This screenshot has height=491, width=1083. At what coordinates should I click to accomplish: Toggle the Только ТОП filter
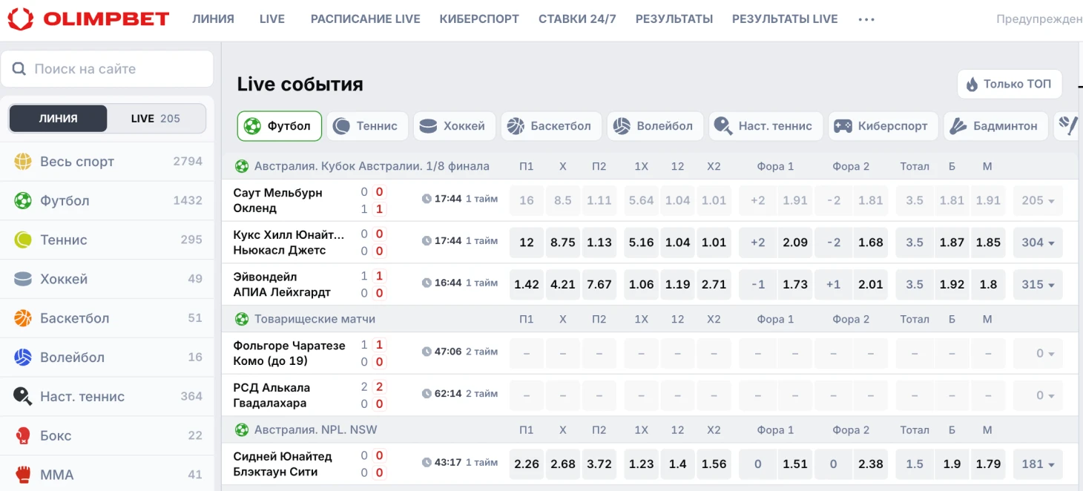(1010, 85)
